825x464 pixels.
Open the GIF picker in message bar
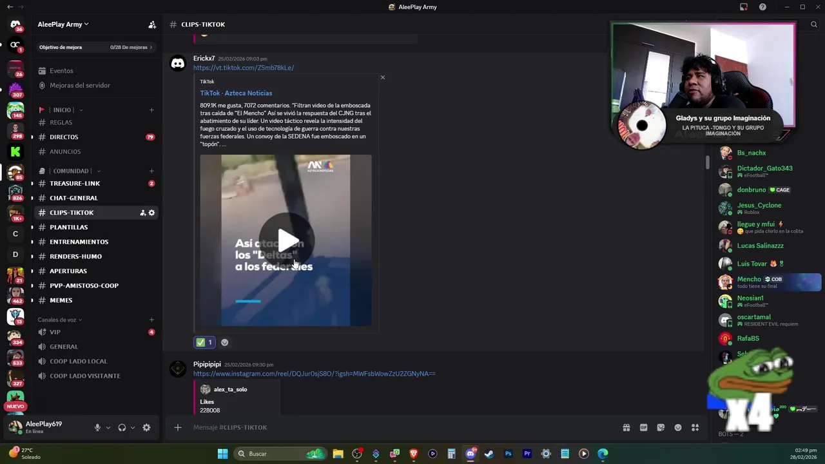(x=643, y=427)
